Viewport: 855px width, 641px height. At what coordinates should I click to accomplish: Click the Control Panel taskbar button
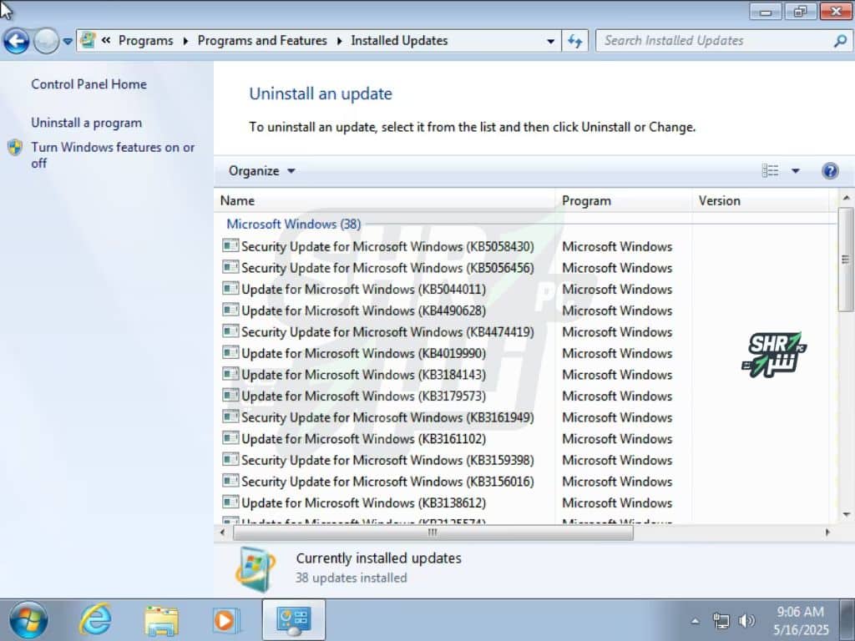pos(294,620)
